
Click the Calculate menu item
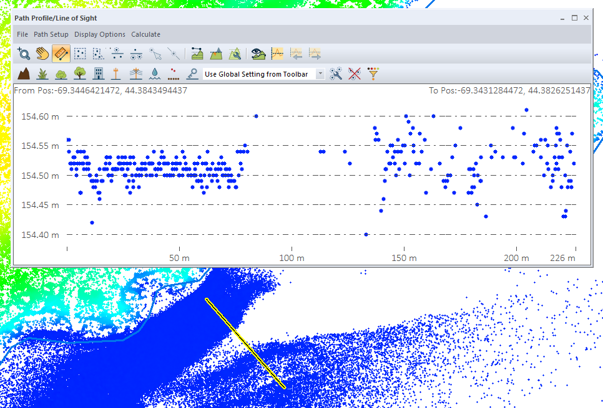[145, 34]
